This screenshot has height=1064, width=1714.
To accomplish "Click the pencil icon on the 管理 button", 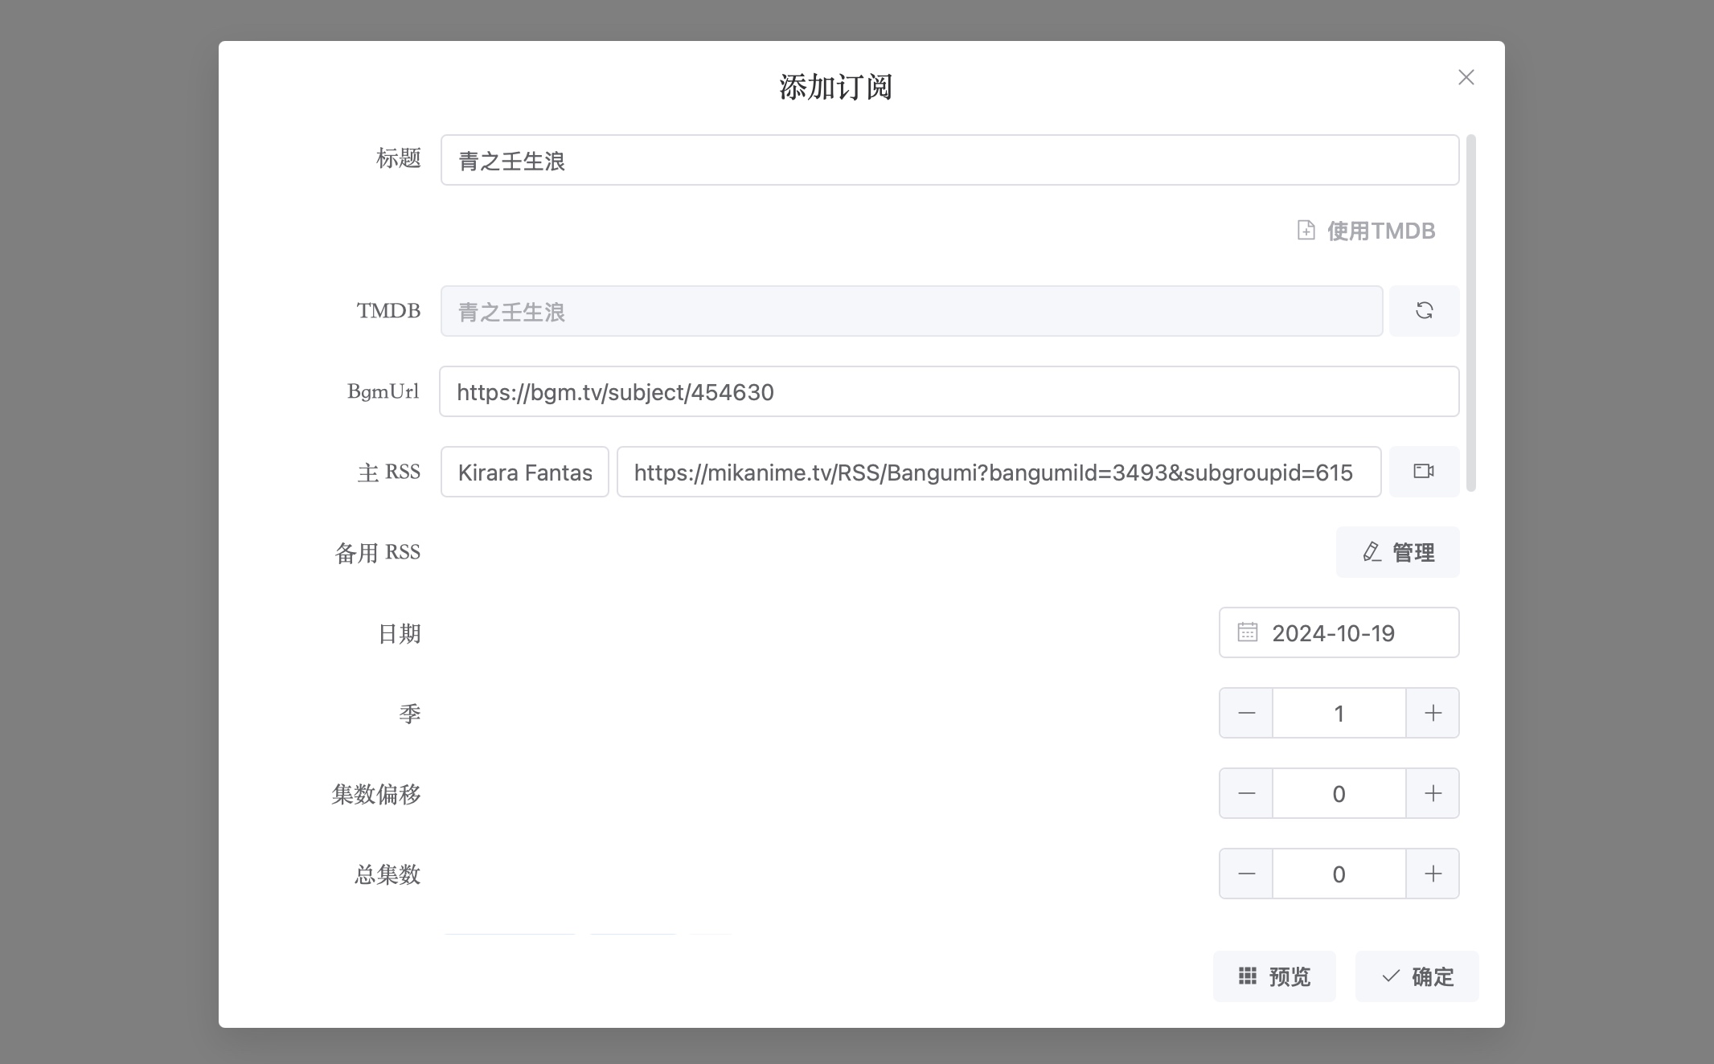I will coord(1371,552).
